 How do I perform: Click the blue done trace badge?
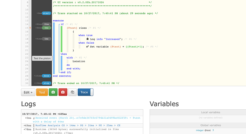(46, 76)
